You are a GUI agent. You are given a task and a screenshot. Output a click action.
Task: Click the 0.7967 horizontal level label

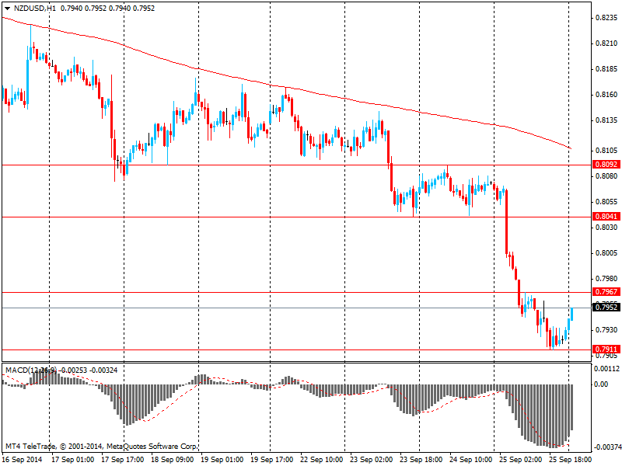[x=606, y=292]
